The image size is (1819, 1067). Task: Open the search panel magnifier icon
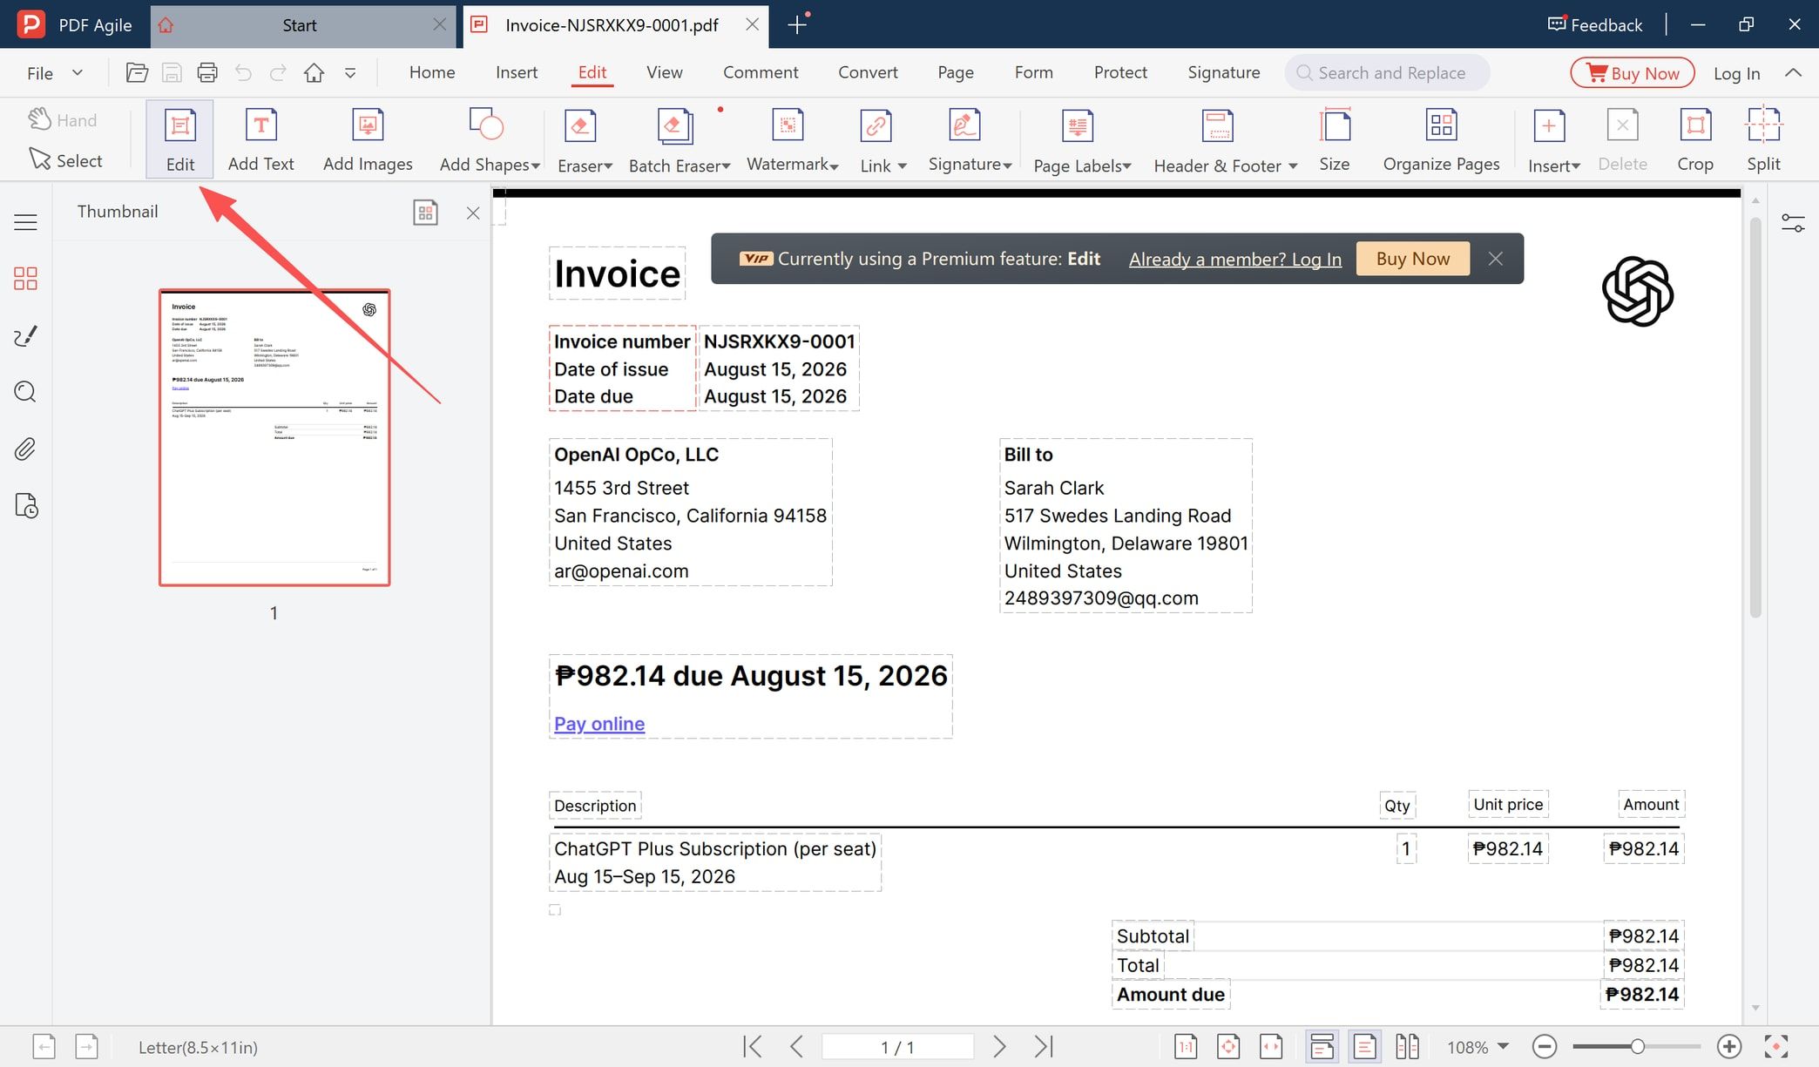tap(25, 392)
